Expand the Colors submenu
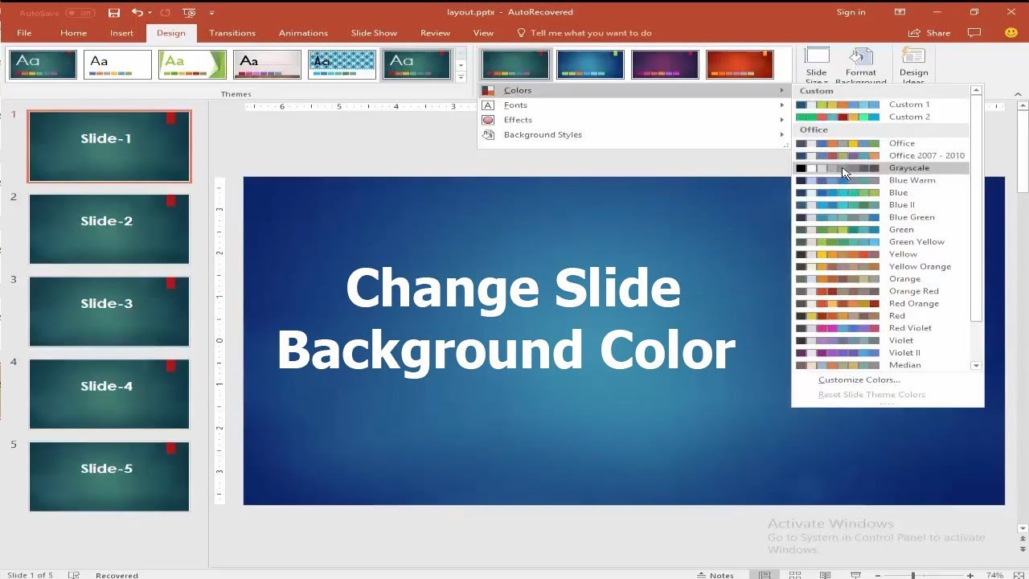 pos(518,90)
